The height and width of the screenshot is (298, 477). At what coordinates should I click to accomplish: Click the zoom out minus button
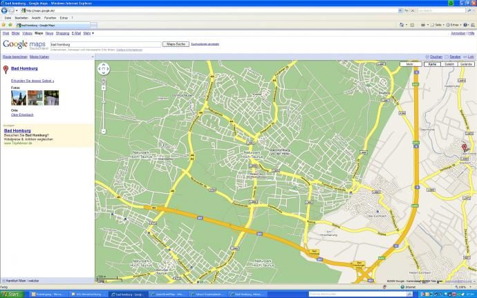click(x=104, y=131)
